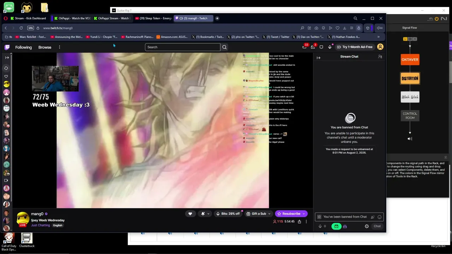The width and height of the screenshot is (452, 254).
Task: Open the Opera extensions cube menu
Action: point(368,28)
